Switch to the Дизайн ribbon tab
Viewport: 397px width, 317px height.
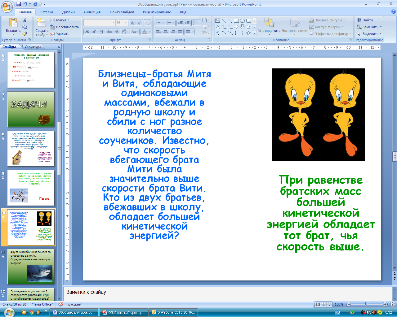(69, 12)
